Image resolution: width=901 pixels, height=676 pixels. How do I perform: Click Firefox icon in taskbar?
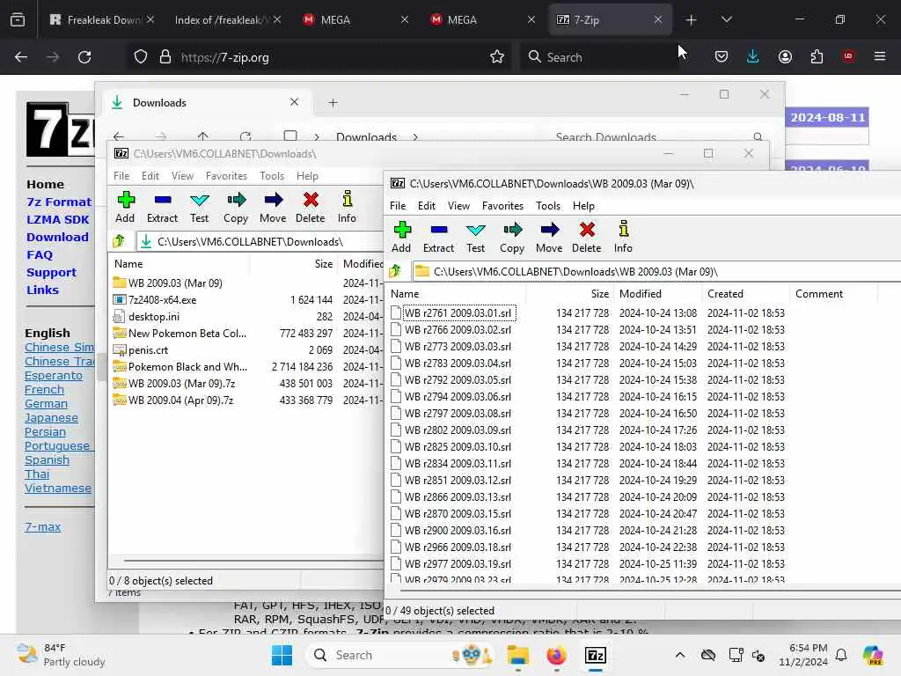point(557,655)
